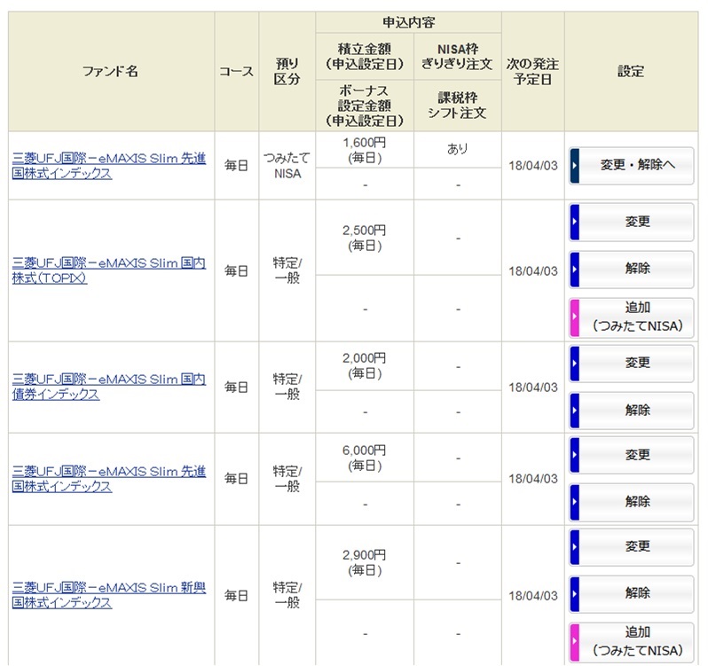Viewport: 708px width, 666px height.
Task: Click 追加(つみたてNISA) button for 国内株式(TOPIX)
Action: [x=631, y=317]
